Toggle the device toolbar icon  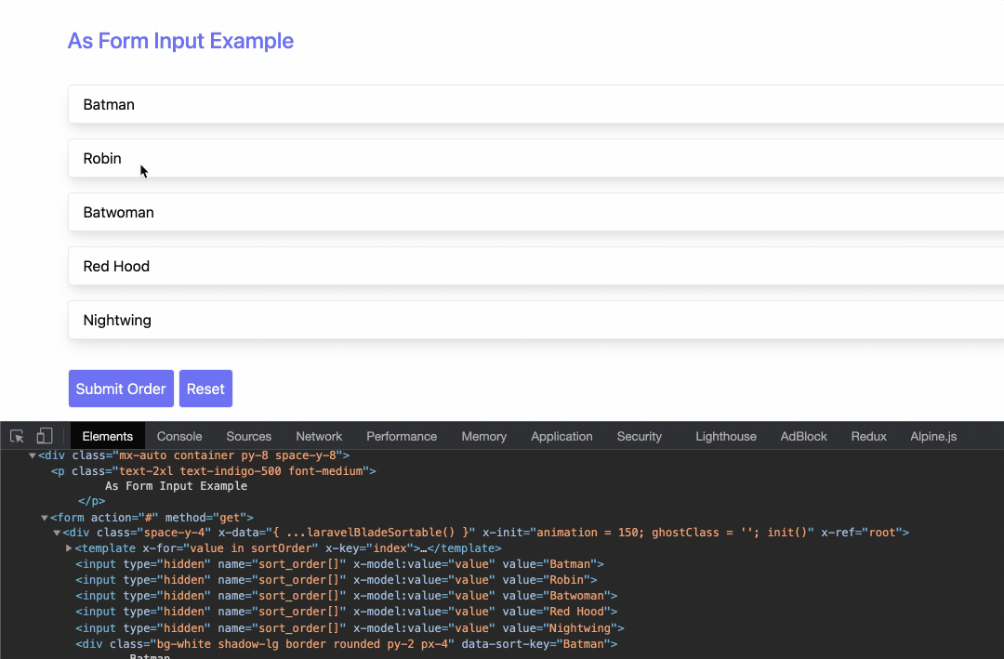tap(45, 436)
